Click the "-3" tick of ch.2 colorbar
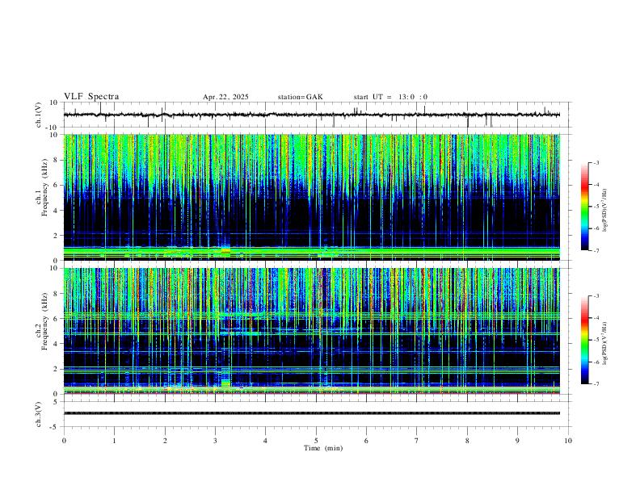The image size is (640, 494). point(596,296)
